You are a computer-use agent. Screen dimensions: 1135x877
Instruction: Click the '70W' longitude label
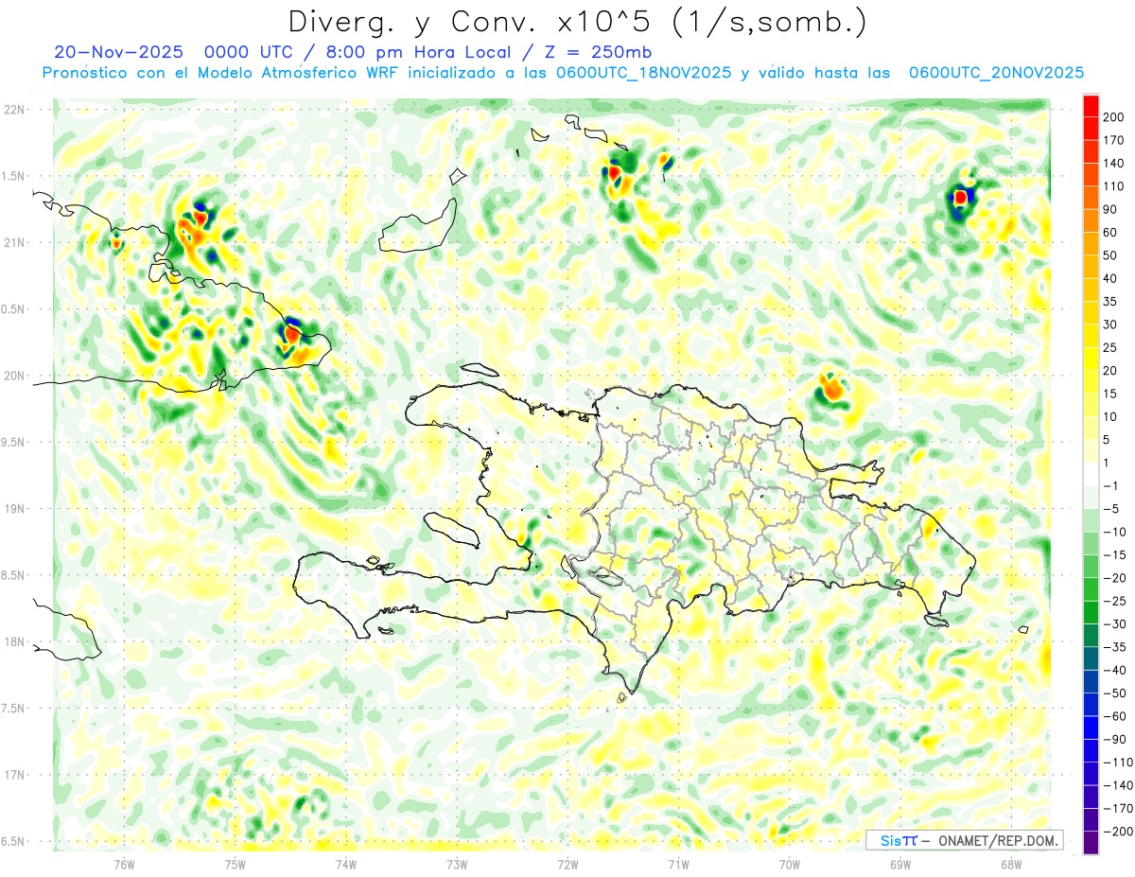pos(790,864)
